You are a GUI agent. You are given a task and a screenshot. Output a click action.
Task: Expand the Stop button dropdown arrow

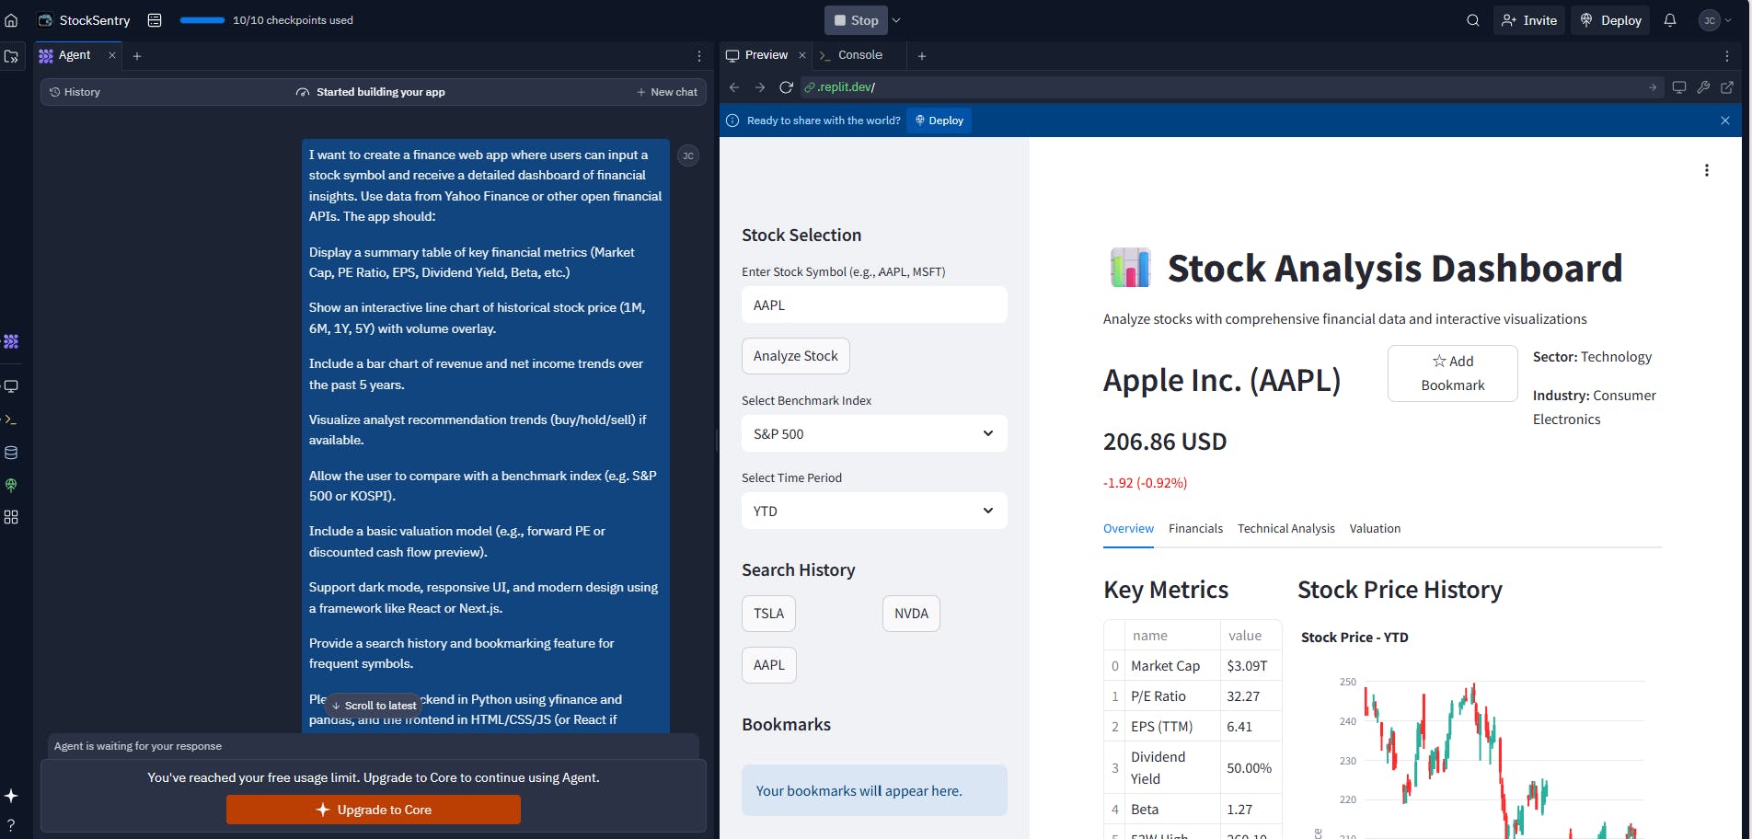click(x=896, y=20)
